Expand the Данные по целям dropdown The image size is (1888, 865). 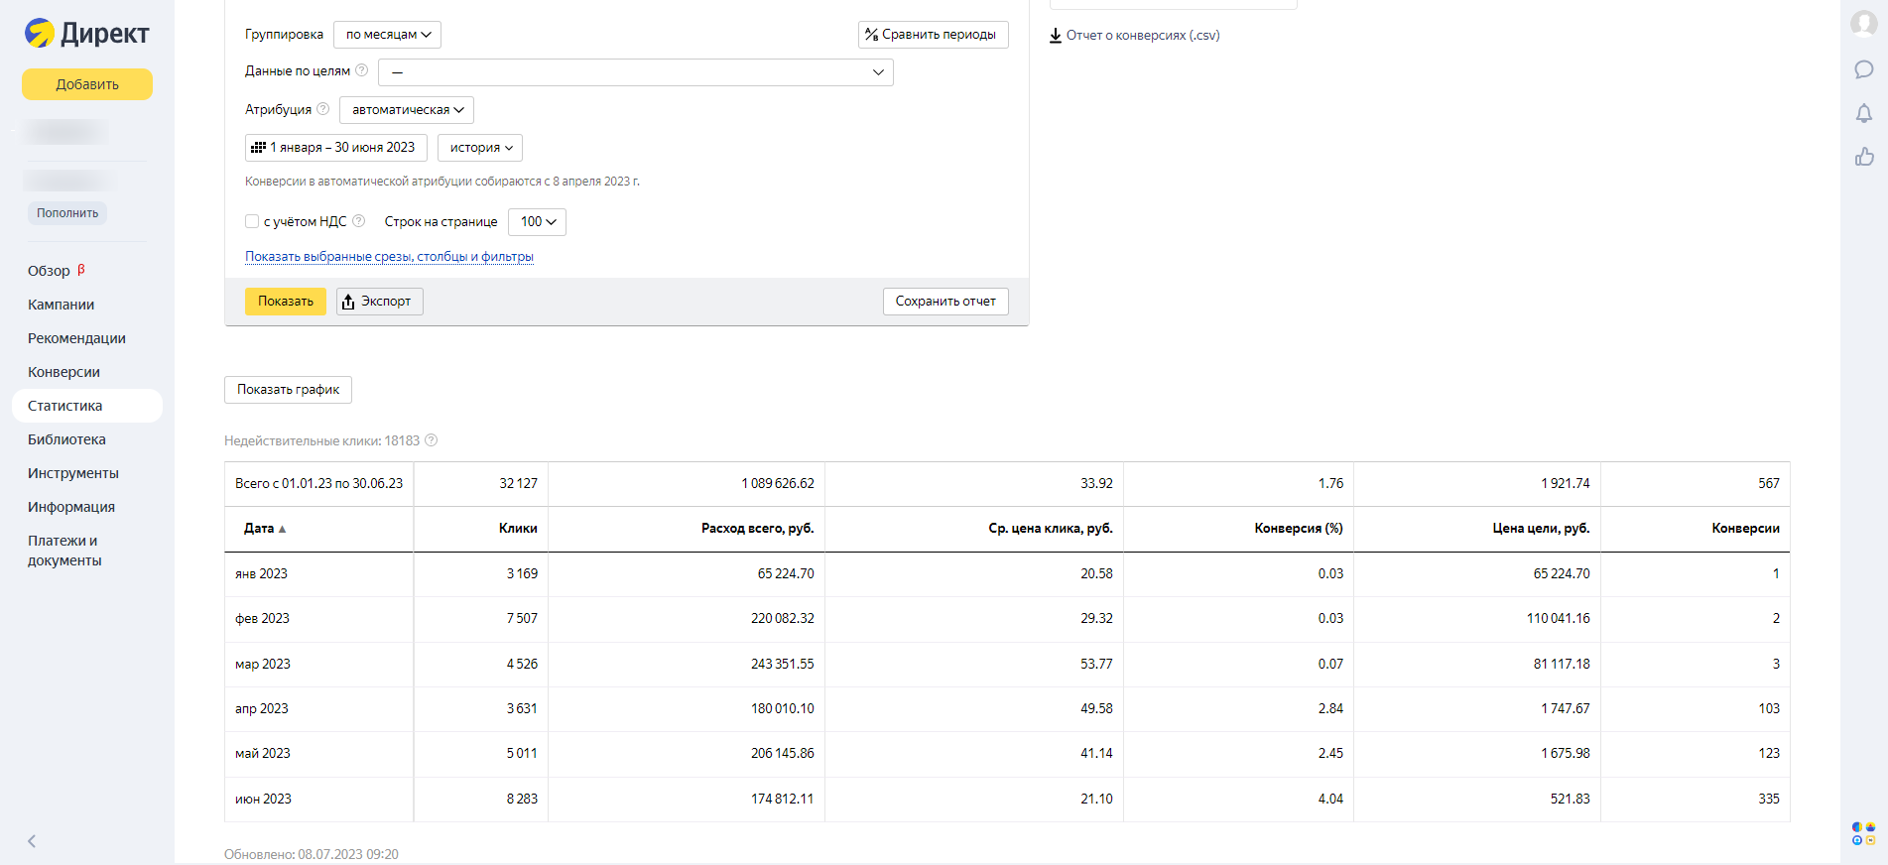(x=635, y=72)
